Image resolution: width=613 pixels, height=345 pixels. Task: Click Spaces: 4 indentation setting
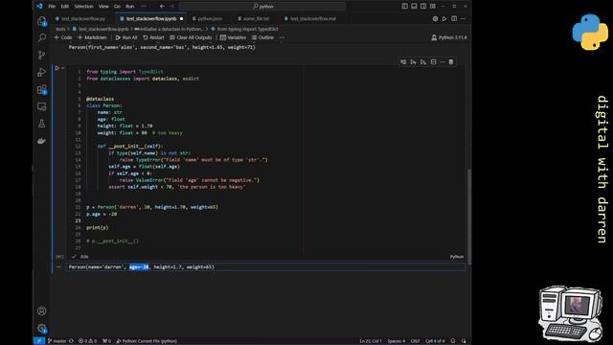pos(396,341)
